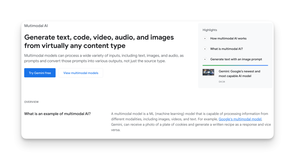The height and width of the screenshot is (160, 295).
Task: Click arrow icon beside What is multimodal AI?
Action: (x=205, y=49)
